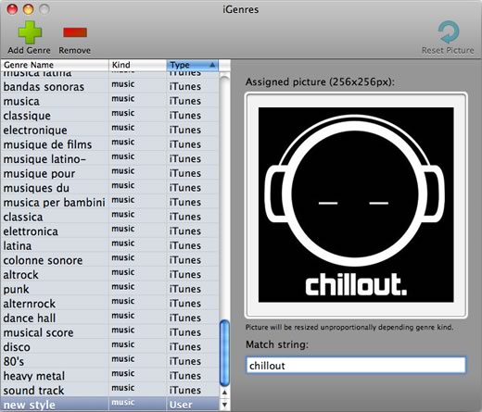
Task: Select the 'dance hall' genre row
Action: click(x=109, y=318)
